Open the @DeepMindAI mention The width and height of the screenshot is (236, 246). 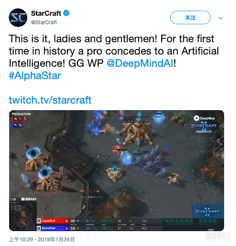[140, 63]
